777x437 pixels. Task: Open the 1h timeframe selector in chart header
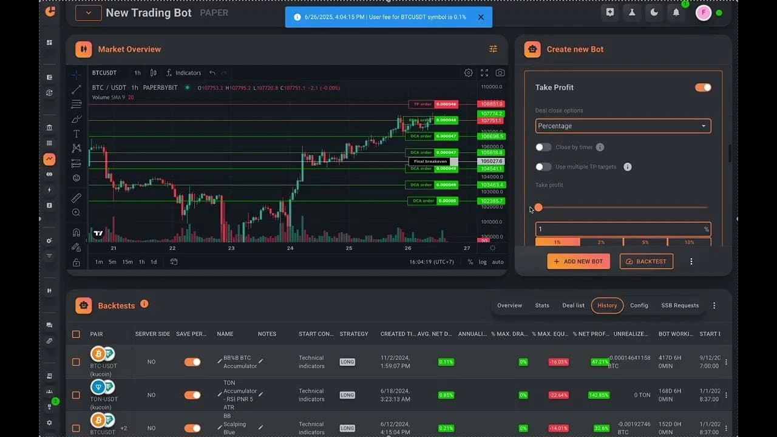pyautogui.click(x=137, y=73)
